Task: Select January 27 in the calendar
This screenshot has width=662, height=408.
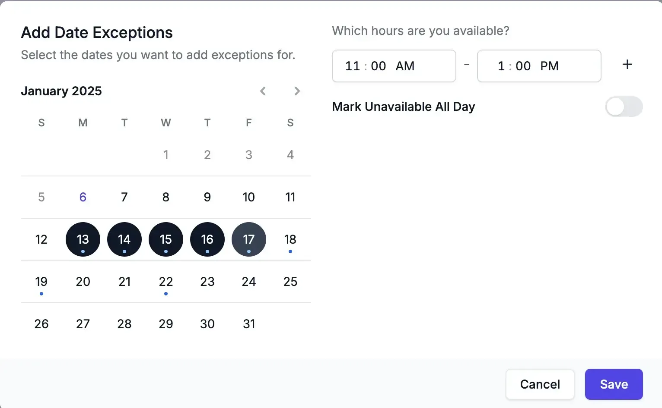Action: click(x=83, y=324)
